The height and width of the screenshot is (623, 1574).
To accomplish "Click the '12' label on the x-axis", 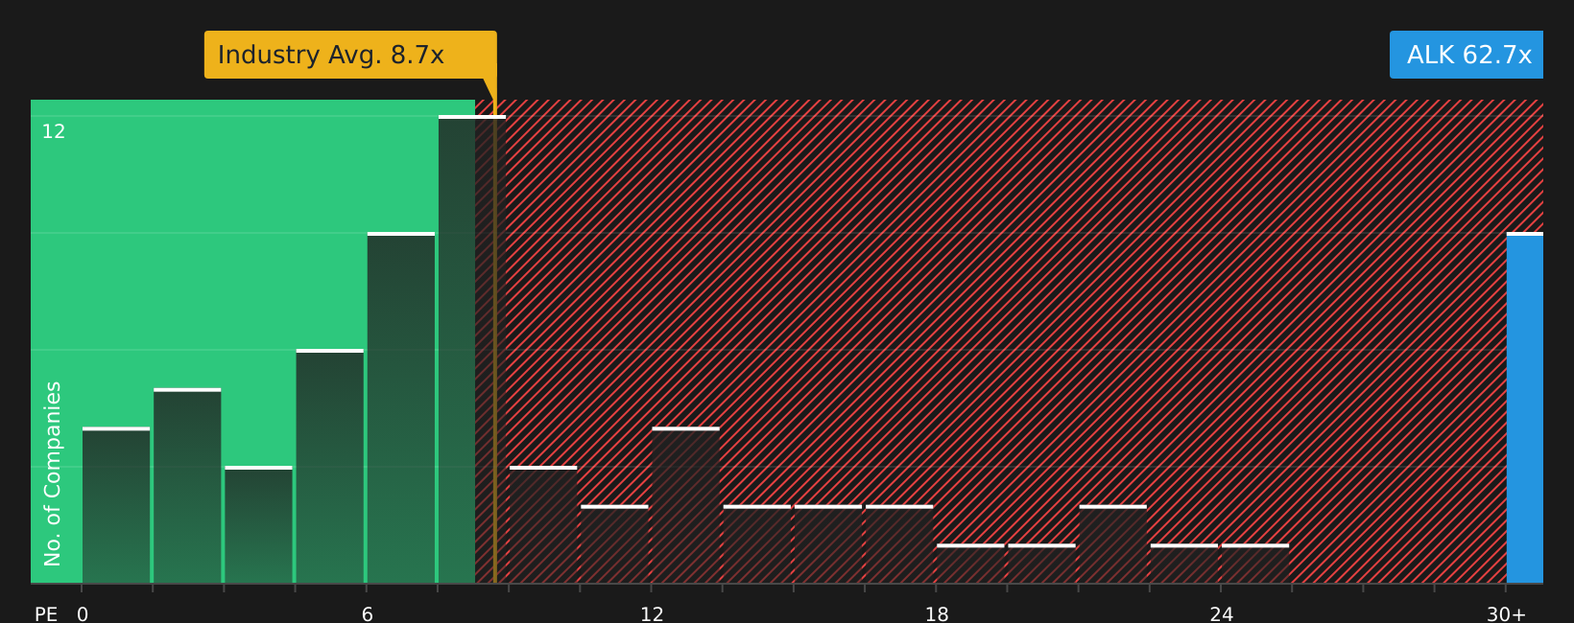I will click(x=652, y=614).
